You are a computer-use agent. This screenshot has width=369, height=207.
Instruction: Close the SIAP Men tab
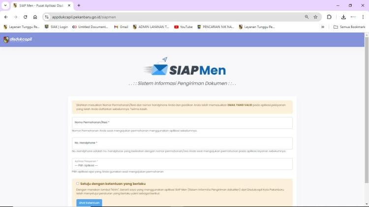coord(69,5)
